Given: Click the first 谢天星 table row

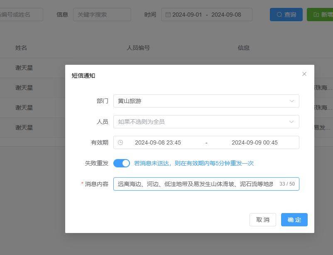Looking at the screenshot, I should coord(24,68).
